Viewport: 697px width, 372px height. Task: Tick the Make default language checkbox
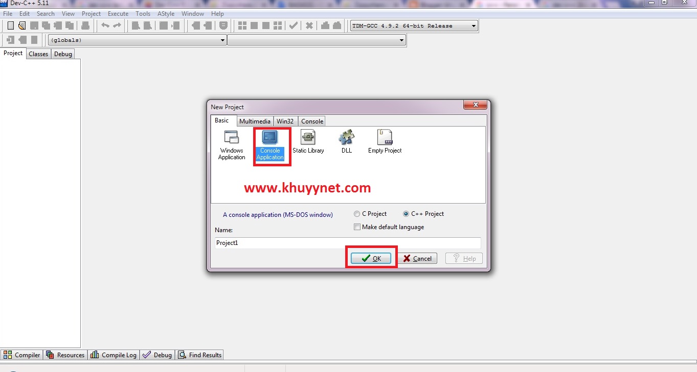click(x=357, y=227)
